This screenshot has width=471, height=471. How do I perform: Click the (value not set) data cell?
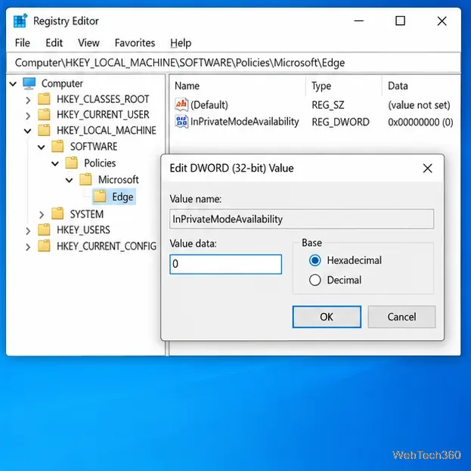[419, 105]
